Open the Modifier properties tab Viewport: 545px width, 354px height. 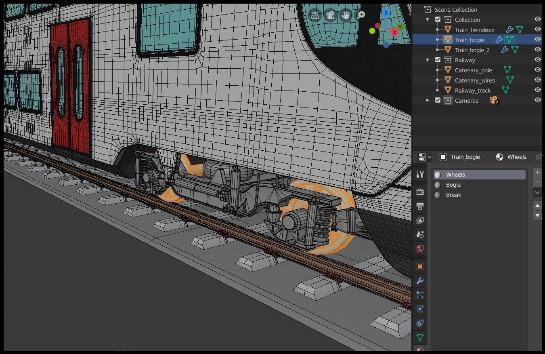(x=420, y=281)
